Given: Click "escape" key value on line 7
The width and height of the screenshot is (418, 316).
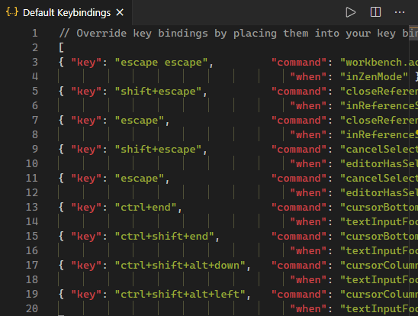Looking at the screenshot, I should tap(140, 121).
